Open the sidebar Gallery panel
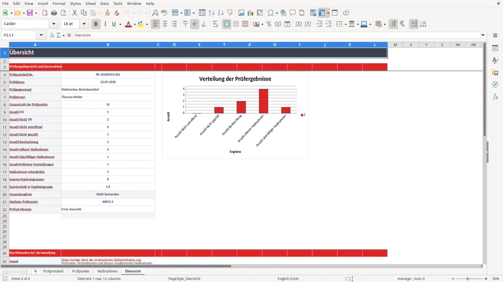 tap(495, 73)
